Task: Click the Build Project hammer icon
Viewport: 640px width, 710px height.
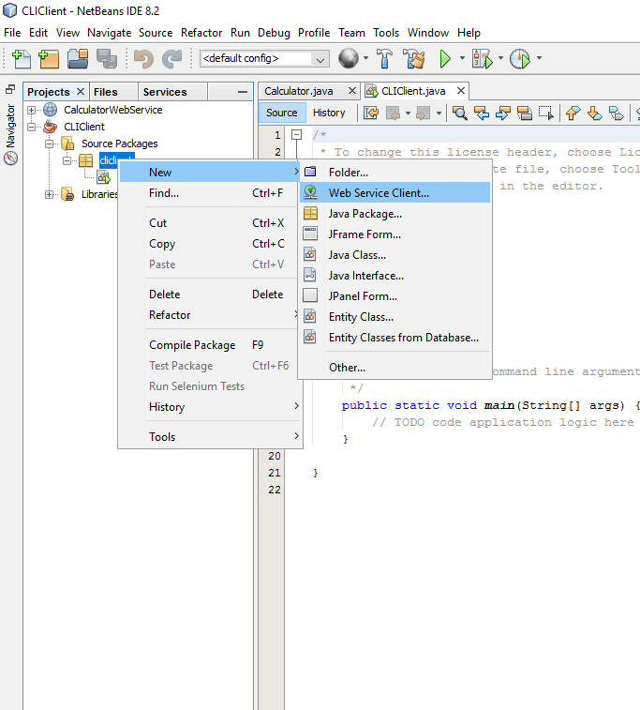Action: [x=384, y=58]
